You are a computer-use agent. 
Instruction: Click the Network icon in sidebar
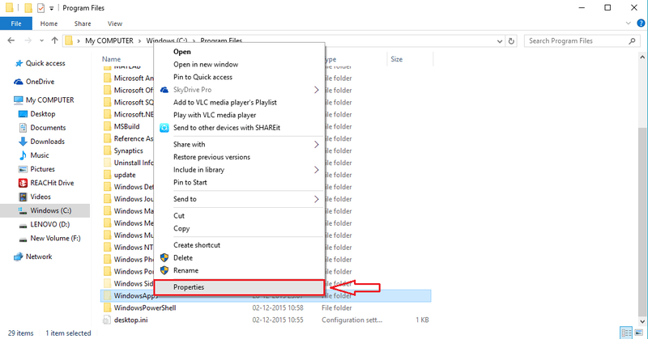[18, 256]
